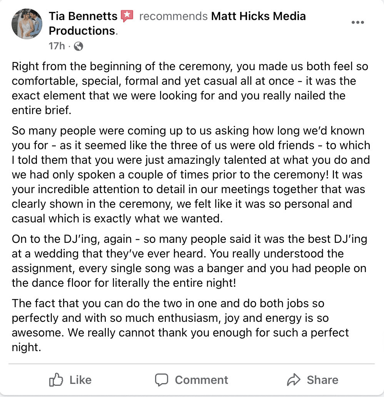The width and height of the screenshot is (384, 397).
Task: Click the 17h post timestamp
Action: [x=57, y=46]
